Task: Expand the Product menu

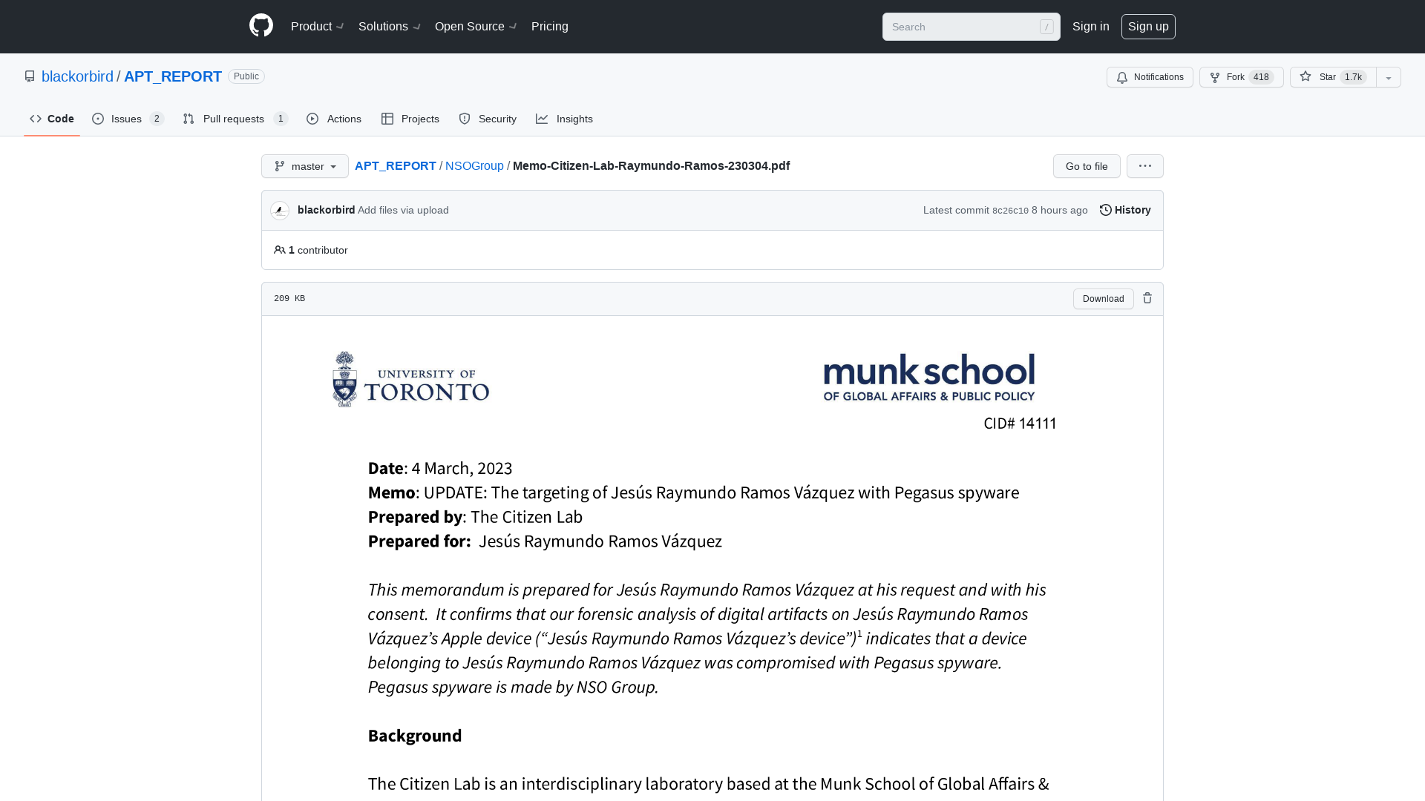Action: [317, 27]
